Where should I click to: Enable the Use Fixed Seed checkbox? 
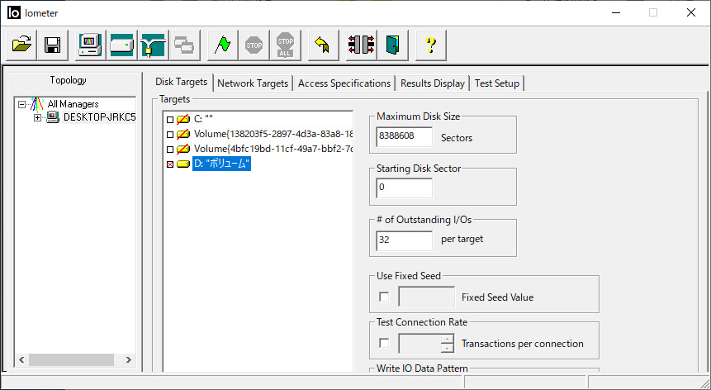(383, 297)
